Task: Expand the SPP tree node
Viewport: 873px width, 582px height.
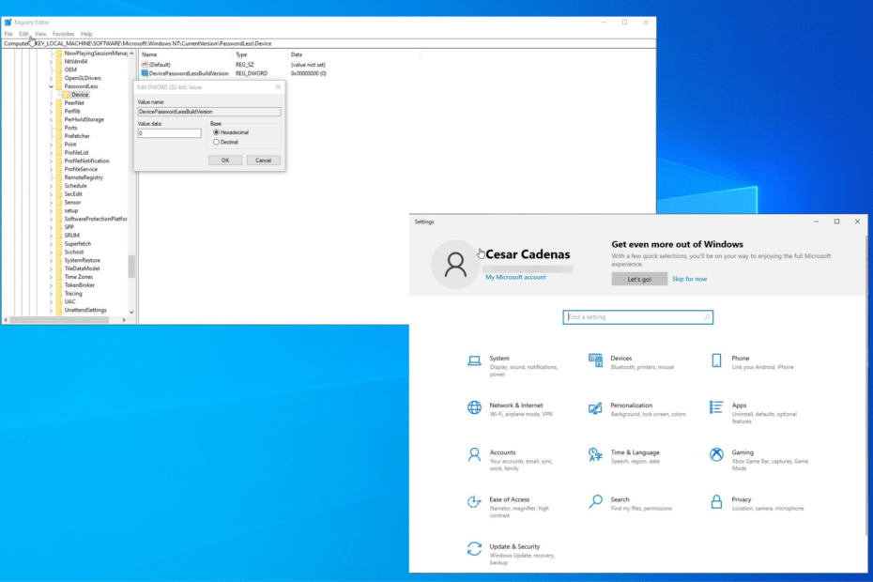Action: (51, 227)
